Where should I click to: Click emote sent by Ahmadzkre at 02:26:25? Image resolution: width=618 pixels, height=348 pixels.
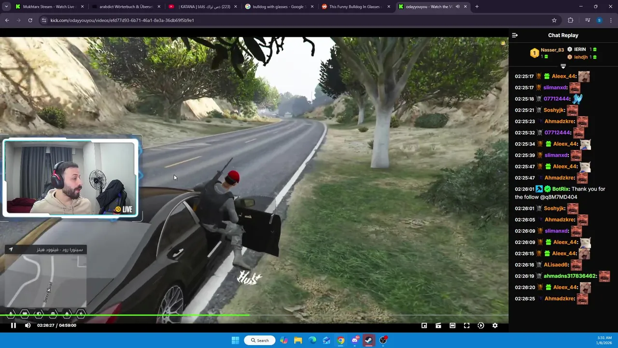[582, 299]
